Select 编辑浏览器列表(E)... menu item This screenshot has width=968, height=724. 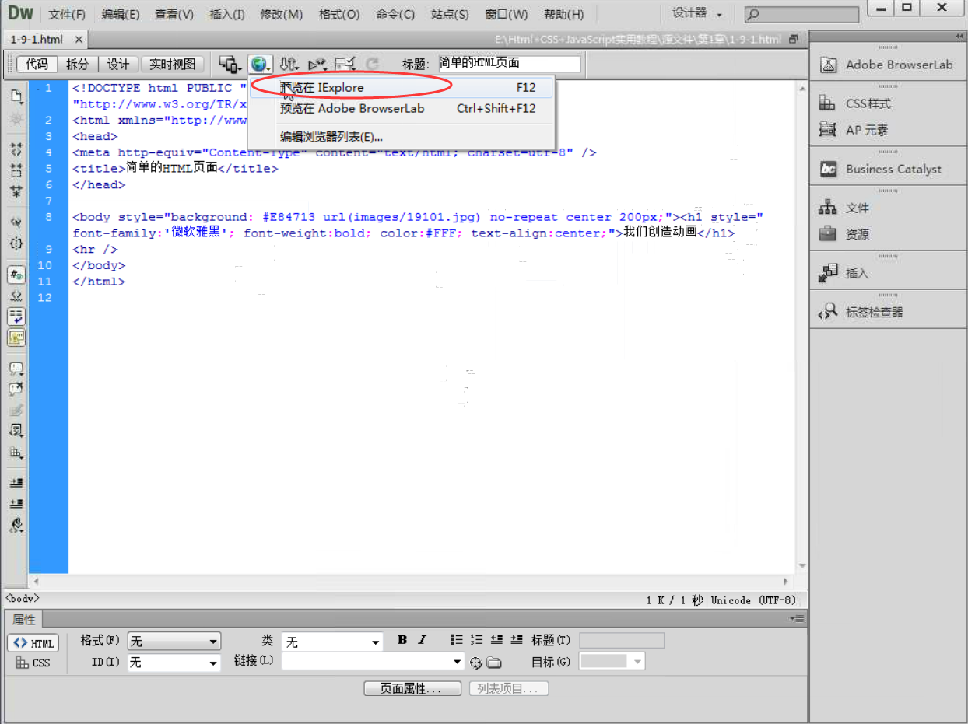pos(402,138)
